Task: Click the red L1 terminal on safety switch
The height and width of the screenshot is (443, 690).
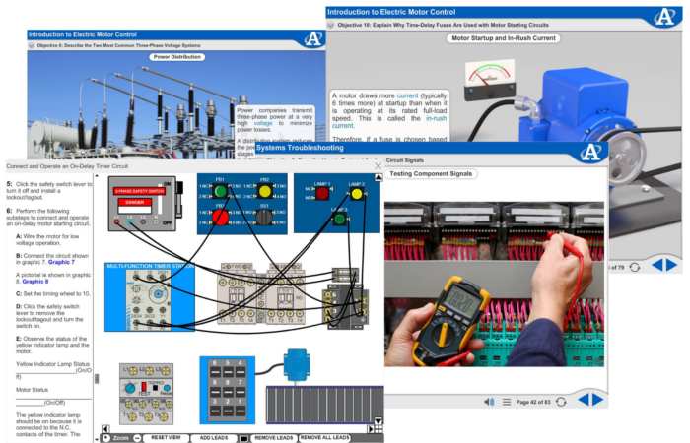Action: click(x=116, y=221)
